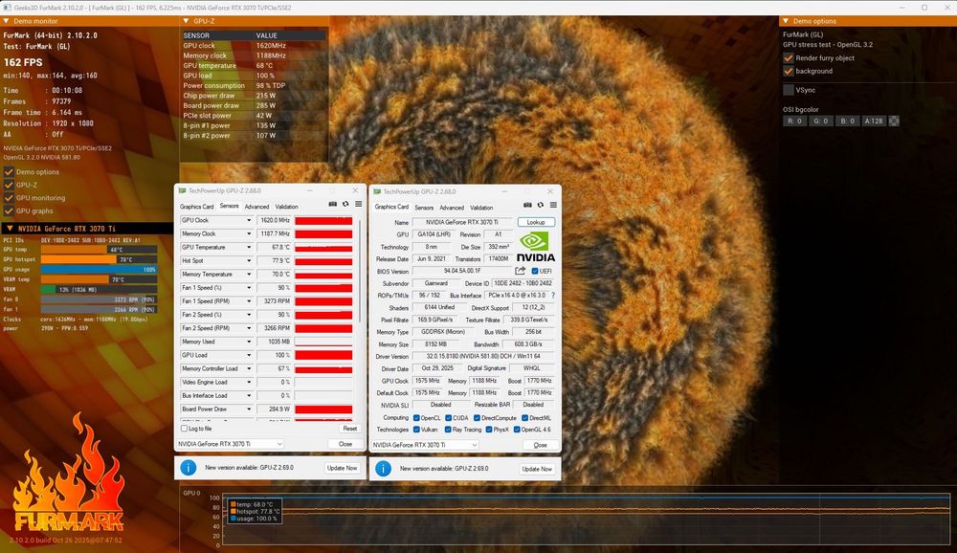
Task: Open the hamburger menu in the GPU-Z Sensors window
Action: point(358,204)
